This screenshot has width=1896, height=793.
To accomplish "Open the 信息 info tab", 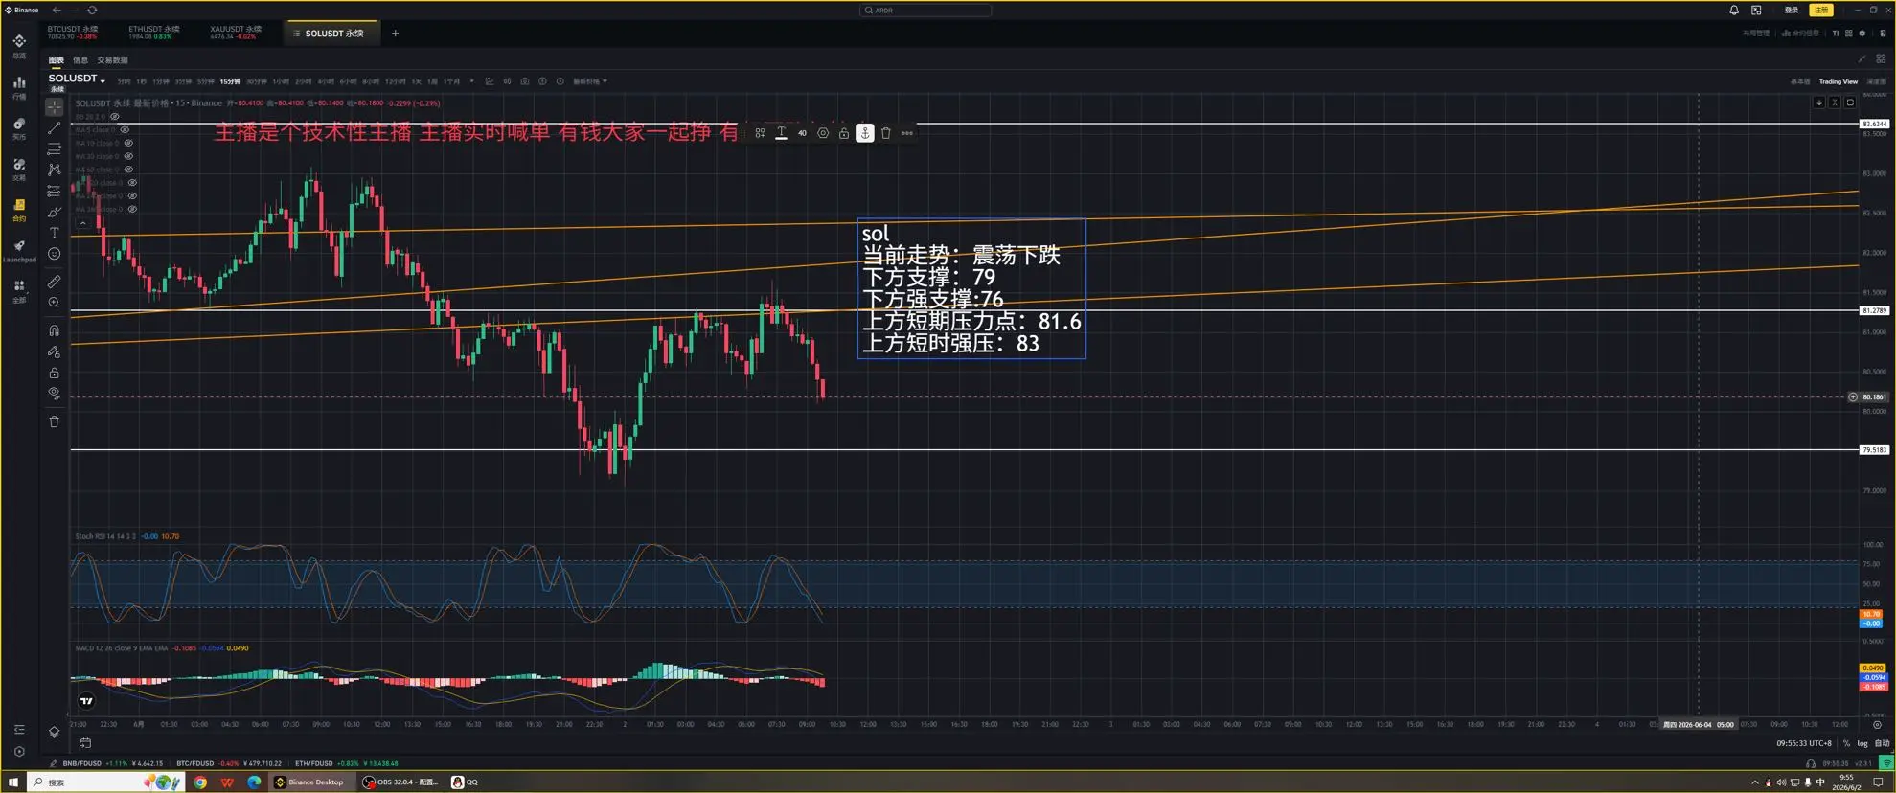I will 80,60.
